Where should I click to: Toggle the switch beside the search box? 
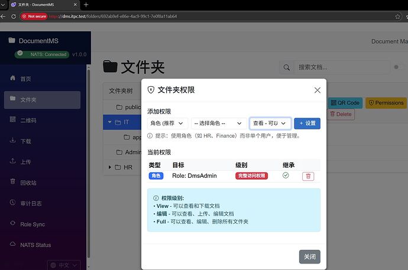[398, 67]
